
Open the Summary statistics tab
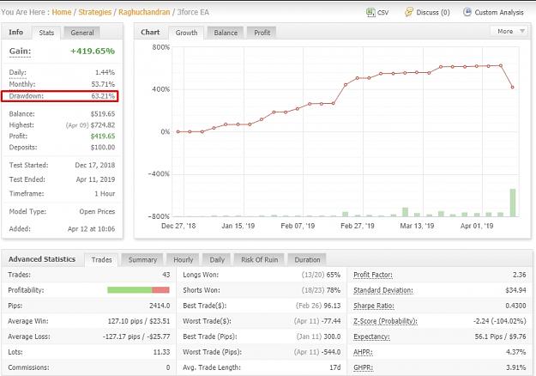pos(142,259)
